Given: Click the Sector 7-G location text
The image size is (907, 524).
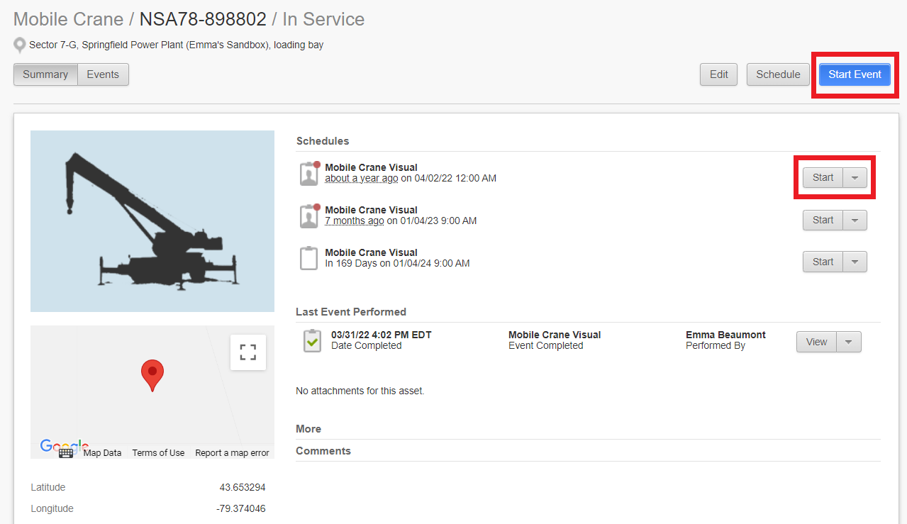Looking at the screenshot, I should (x=176, y=45).
